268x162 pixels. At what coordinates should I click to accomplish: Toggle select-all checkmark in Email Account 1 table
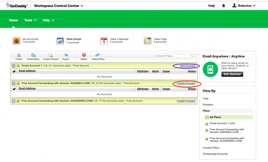click(x=14, y=71)
